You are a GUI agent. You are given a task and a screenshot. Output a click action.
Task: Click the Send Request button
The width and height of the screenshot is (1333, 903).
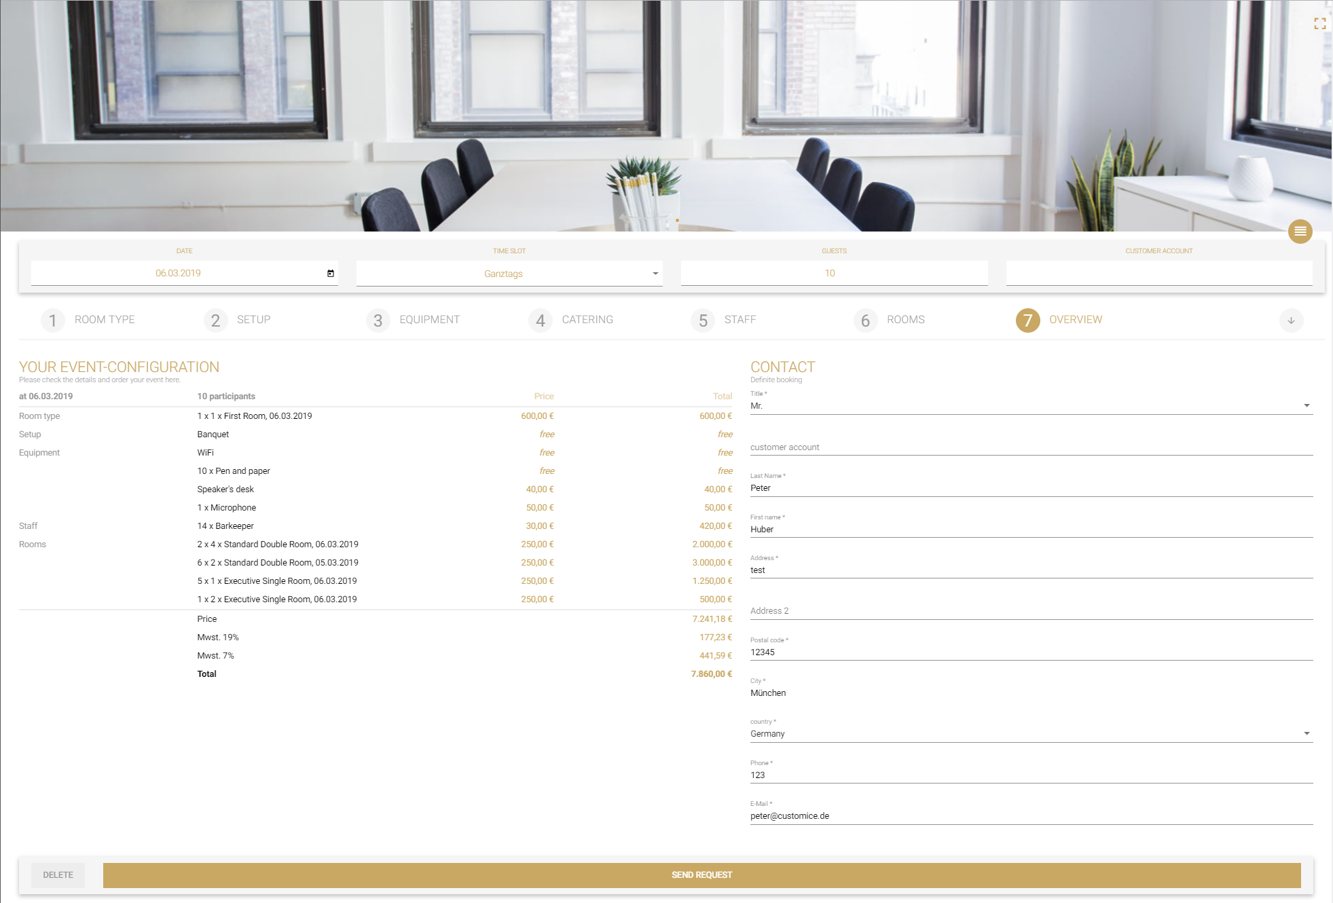(x=701, y=875)
